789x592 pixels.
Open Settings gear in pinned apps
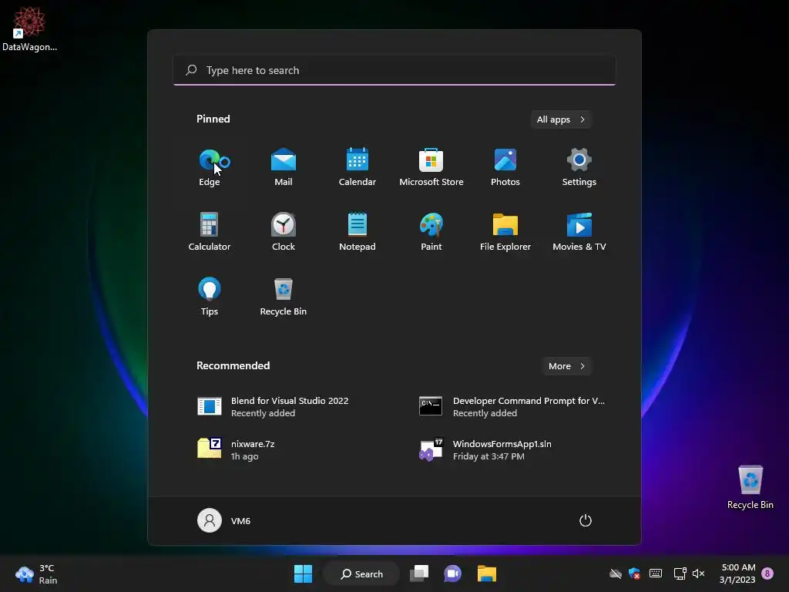pos(579,167)
